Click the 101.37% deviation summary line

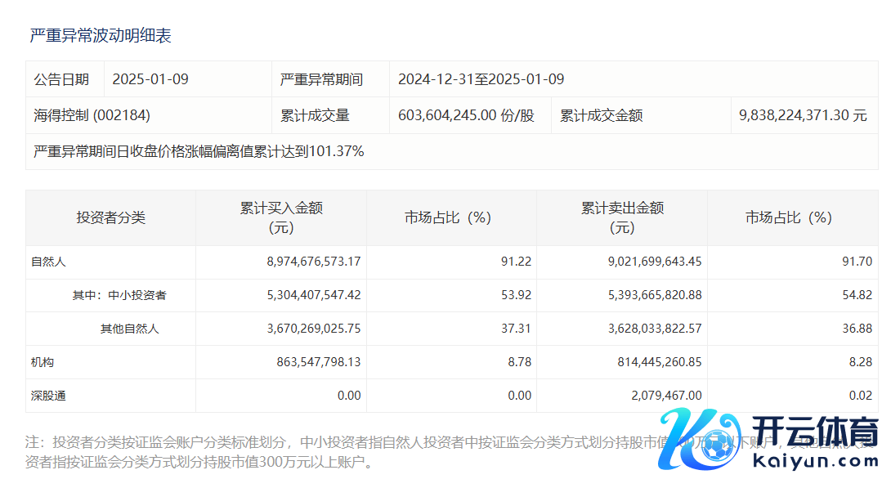tap(199, 151)
